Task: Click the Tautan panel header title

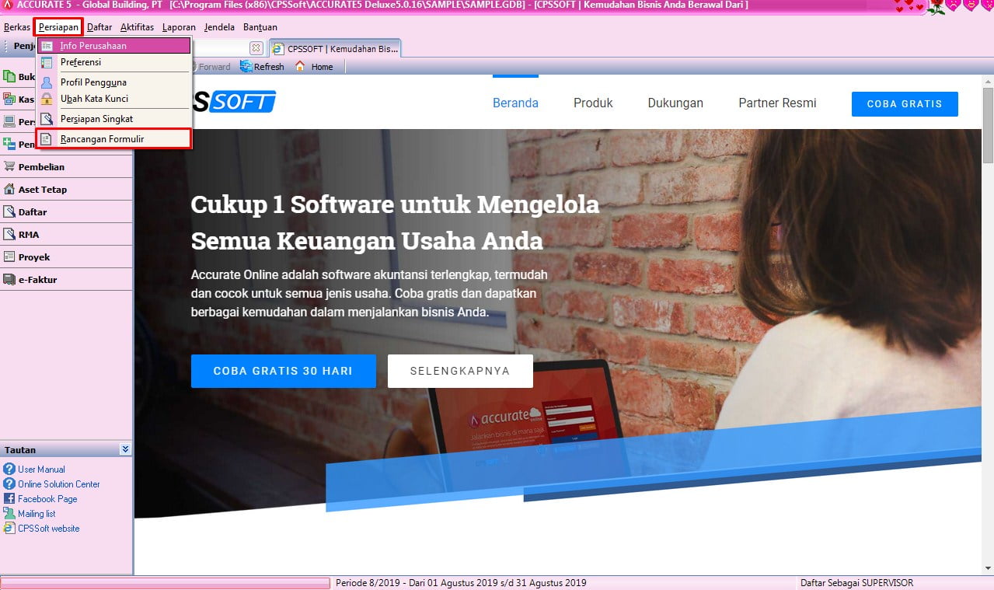Action: (x=20, y=450)
